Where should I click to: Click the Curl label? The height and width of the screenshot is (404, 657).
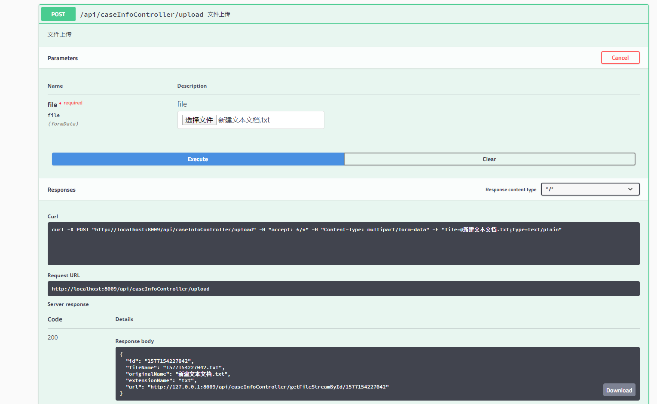click(x=53, y=217)
